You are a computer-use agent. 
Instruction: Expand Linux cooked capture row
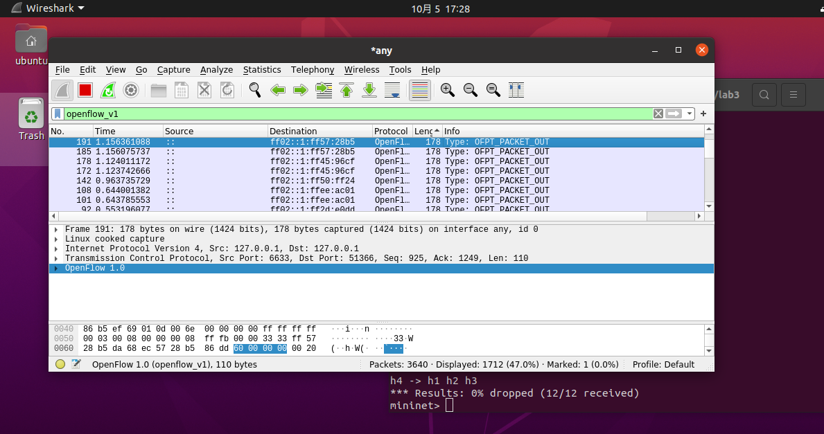[56, 239]
